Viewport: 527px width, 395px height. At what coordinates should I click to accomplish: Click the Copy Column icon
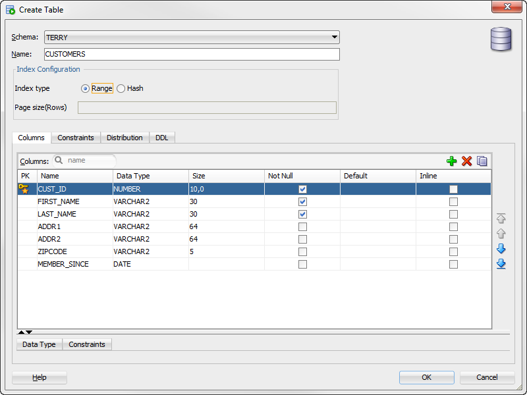482,161
